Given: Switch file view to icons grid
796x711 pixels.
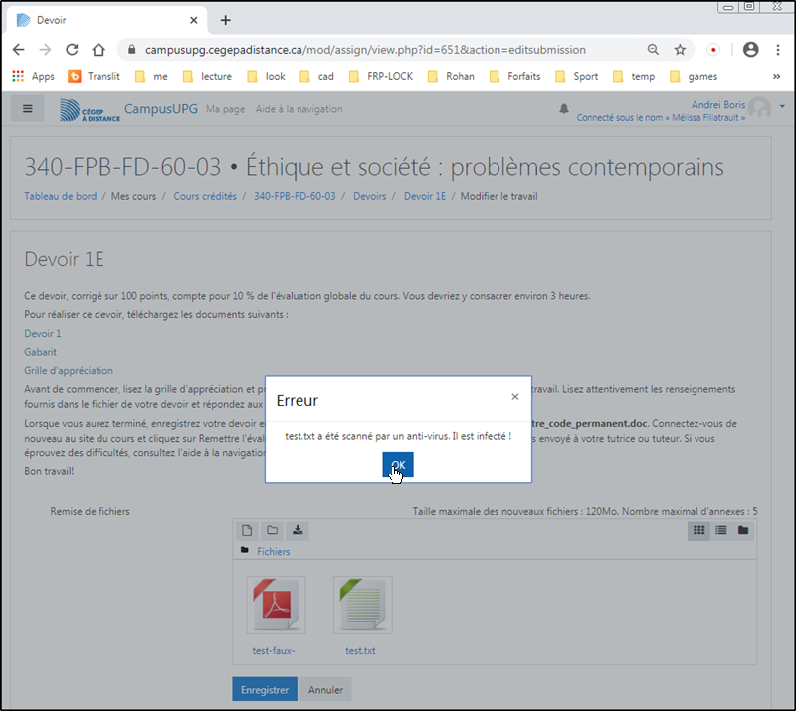Looking at the screenshot, I should [699, 530].
